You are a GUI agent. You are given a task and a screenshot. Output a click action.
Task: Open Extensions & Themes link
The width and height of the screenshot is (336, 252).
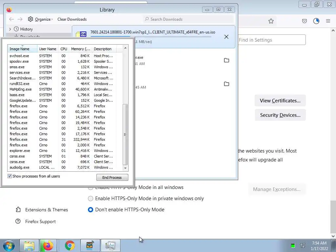click(47, 210)
